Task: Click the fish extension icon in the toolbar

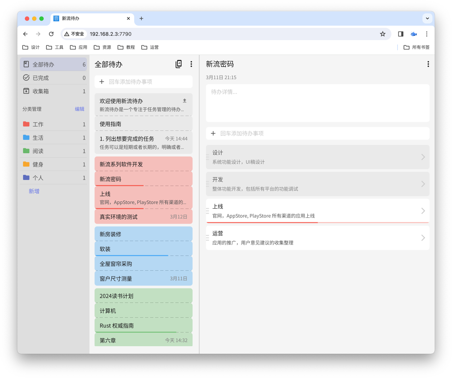Action: 414,34
